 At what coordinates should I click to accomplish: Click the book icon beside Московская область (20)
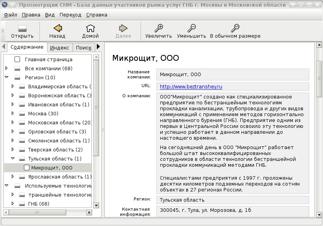pos(22,123)
